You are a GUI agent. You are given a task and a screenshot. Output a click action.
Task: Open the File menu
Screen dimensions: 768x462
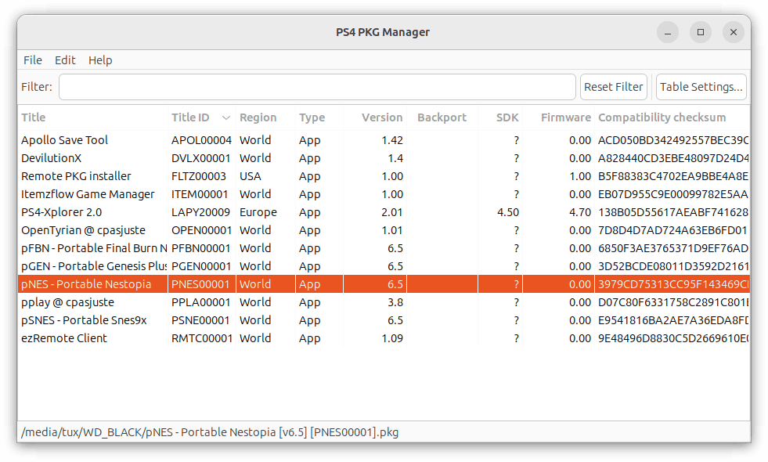pos(33,60)
